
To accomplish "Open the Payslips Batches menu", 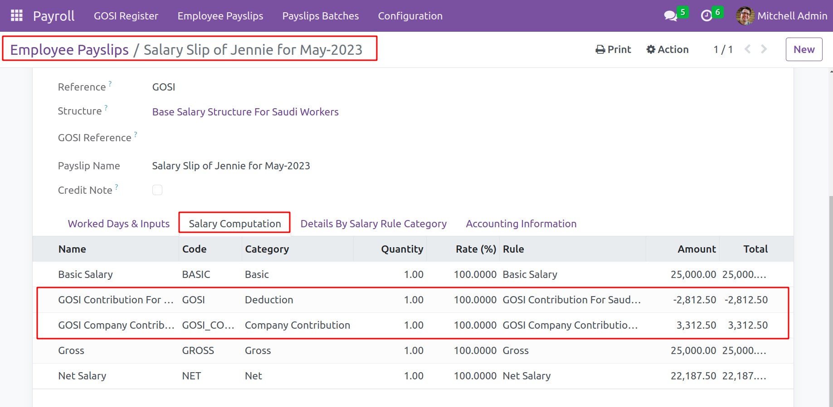I will pyautogui.click(x=320, y=16).
